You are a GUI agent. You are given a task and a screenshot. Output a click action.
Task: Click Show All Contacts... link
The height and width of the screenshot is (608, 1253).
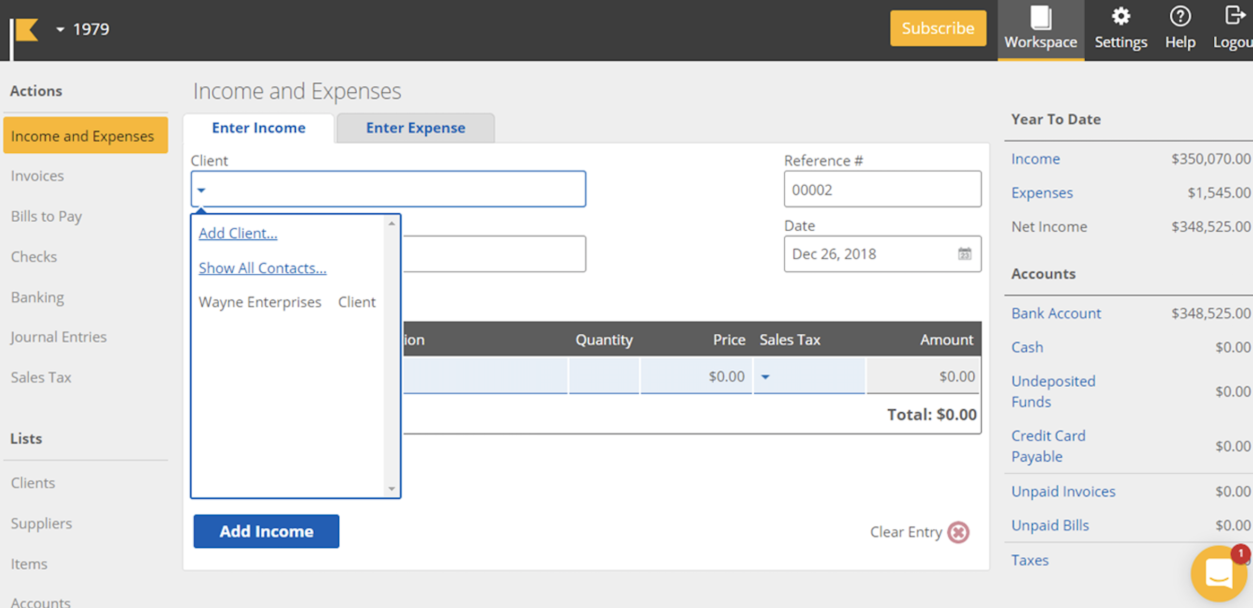coord(262,268)
